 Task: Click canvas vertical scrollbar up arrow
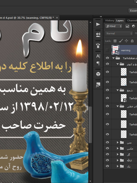click(90, 22)
